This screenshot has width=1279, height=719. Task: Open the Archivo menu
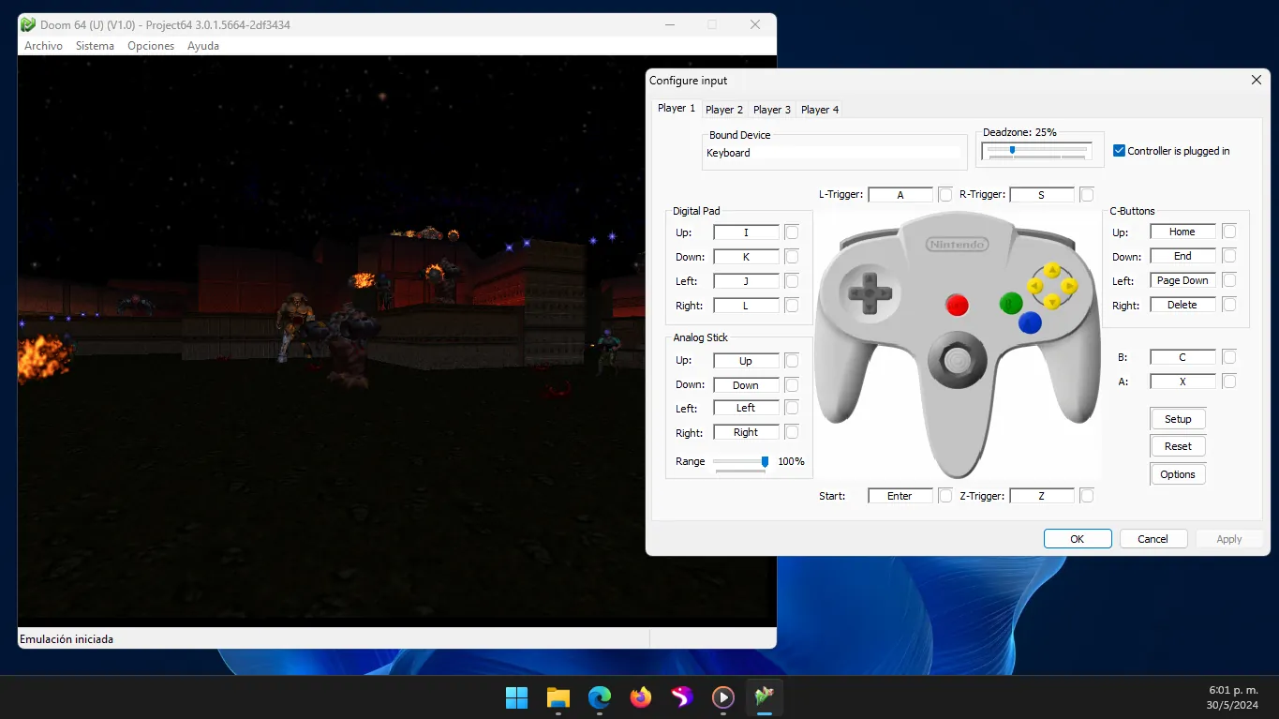tap(43, 46)
